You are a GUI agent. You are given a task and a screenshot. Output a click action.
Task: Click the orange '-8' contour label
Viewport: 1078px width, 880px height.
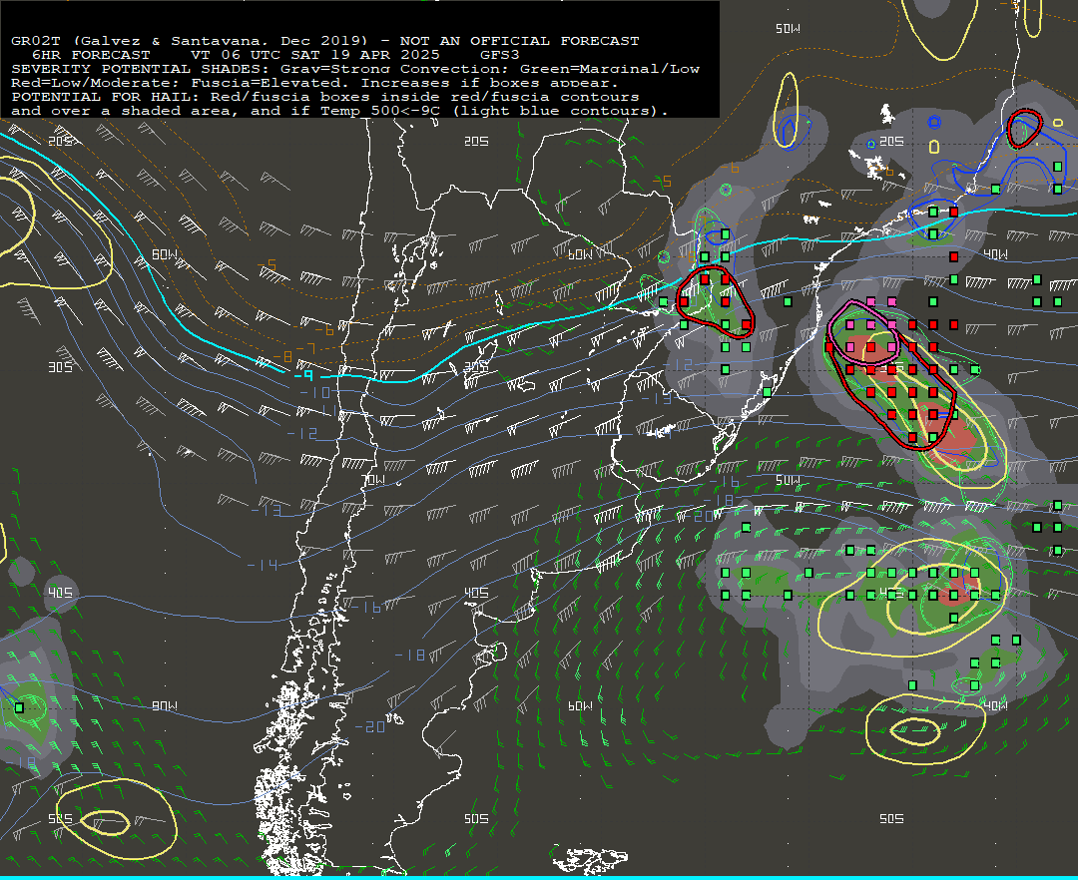click(283, 357)
